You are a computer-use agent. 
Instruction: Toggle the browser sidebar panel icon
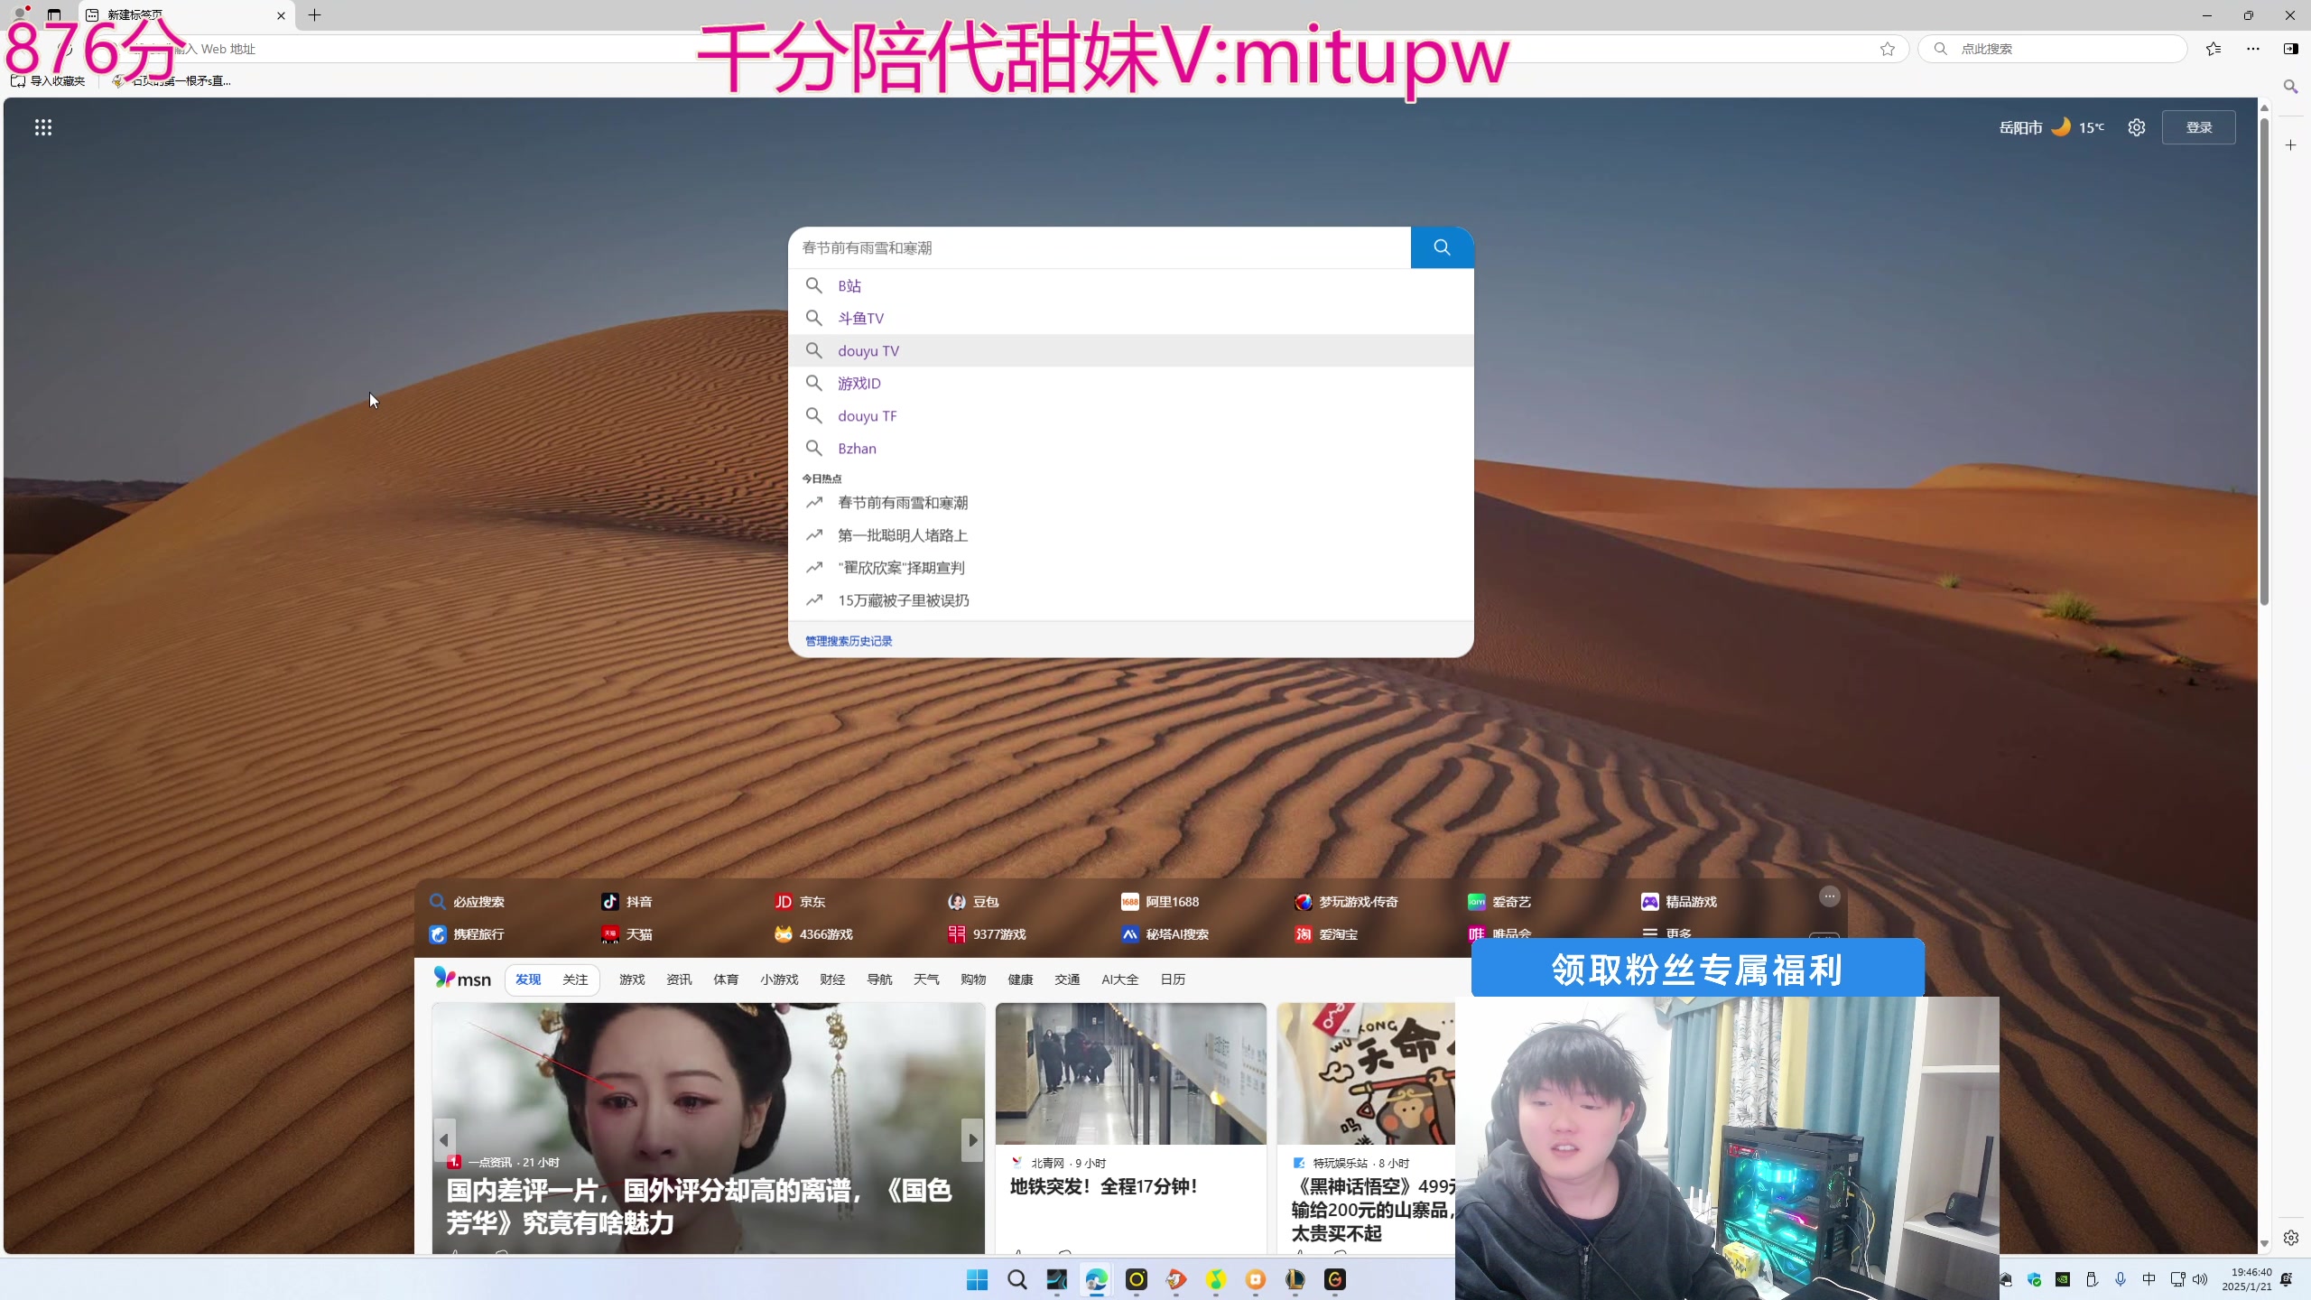click(x=2291, y=49)
